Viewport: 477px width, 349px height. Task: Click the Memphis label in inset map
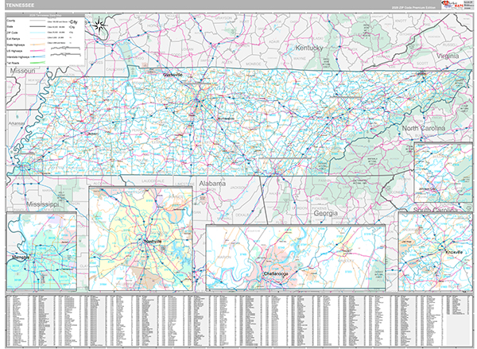(21, 258)
